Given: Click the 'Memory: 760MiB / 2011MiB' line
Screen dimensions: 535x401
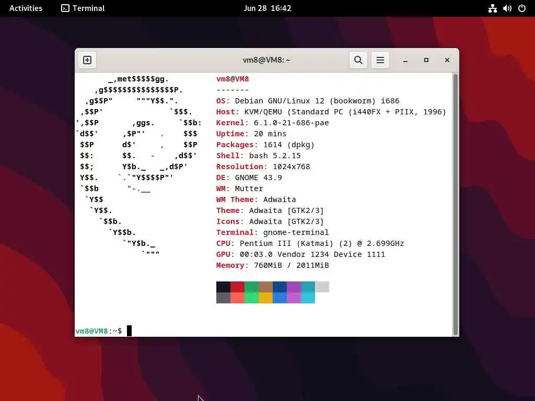Looking at the screenshot, I should click(273, 265).
